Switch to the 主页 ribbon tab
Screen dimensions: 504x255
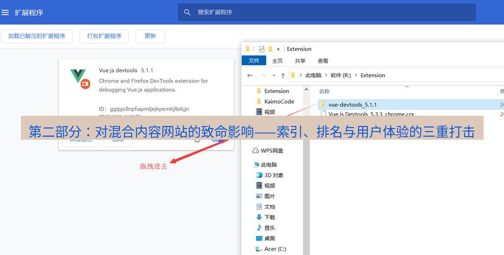278,61
